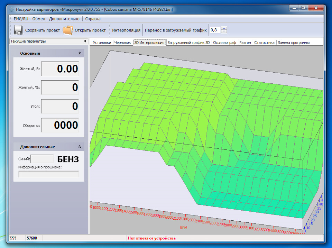Screen dimensions: 332x248
Task: Open the Осциллограф tab
Action: click(224, 43)
